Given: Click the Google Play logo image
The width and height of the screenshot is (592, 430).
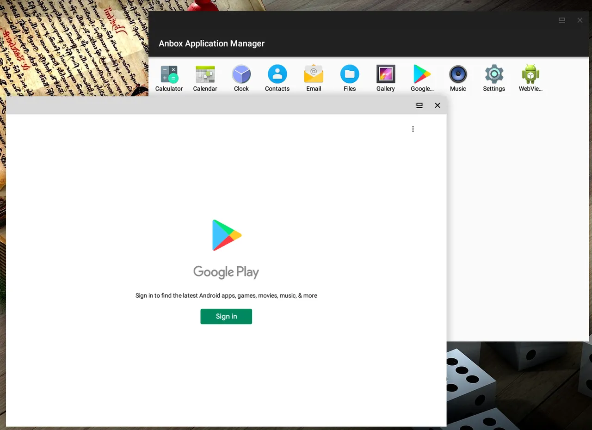Looking at the screenshot, I should [227, 235].
